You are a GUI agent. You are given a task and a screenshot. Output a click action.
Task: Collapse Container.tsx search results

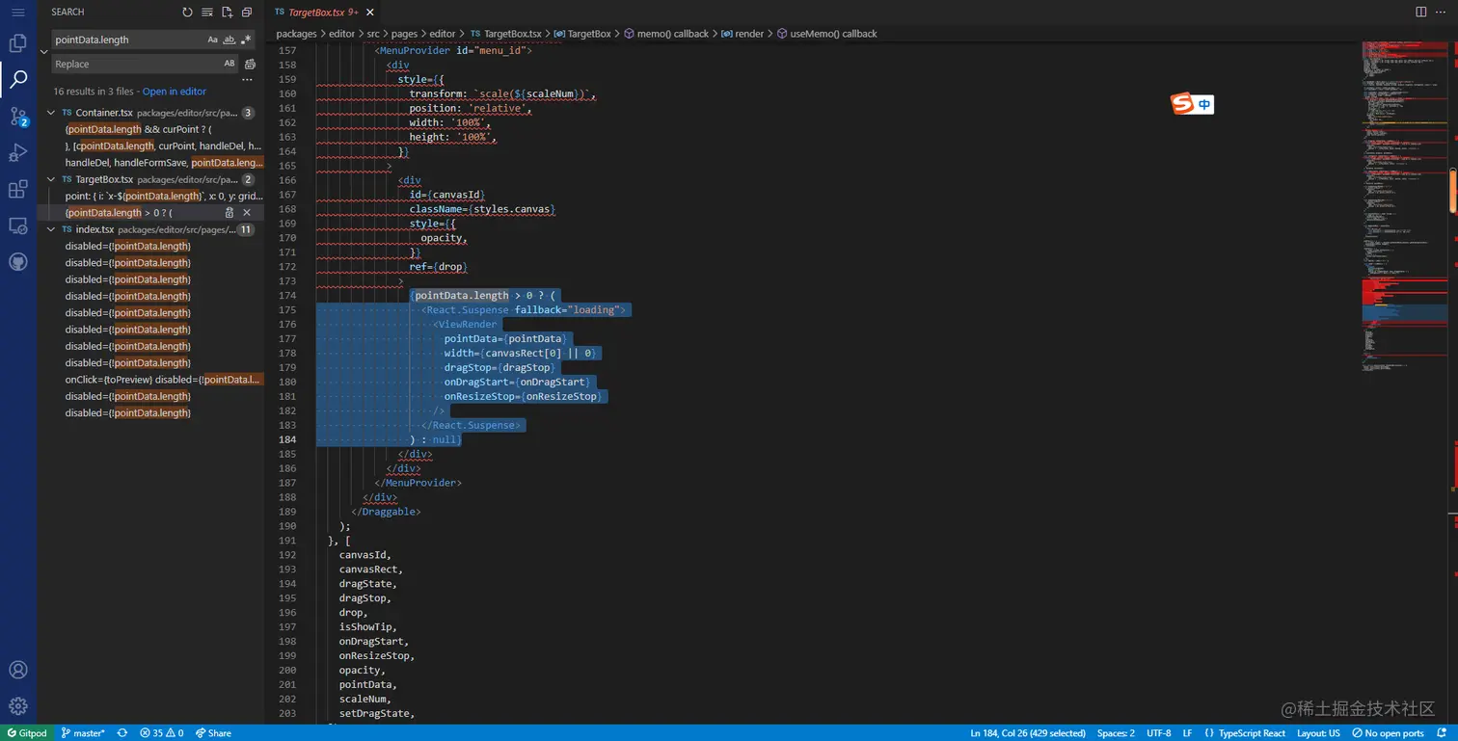51,113
